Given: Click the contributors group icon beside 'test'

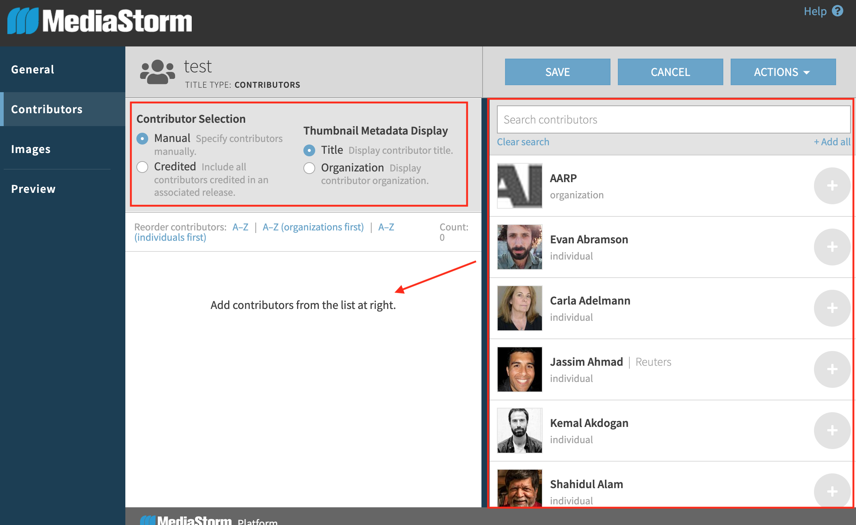Looking at the screenshot, I should 158,72.
